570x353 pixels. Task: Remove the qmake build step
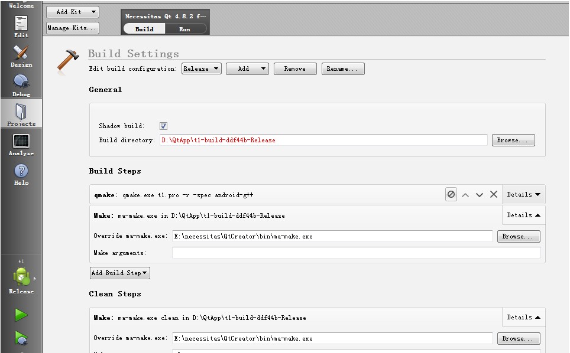(494, 194)
